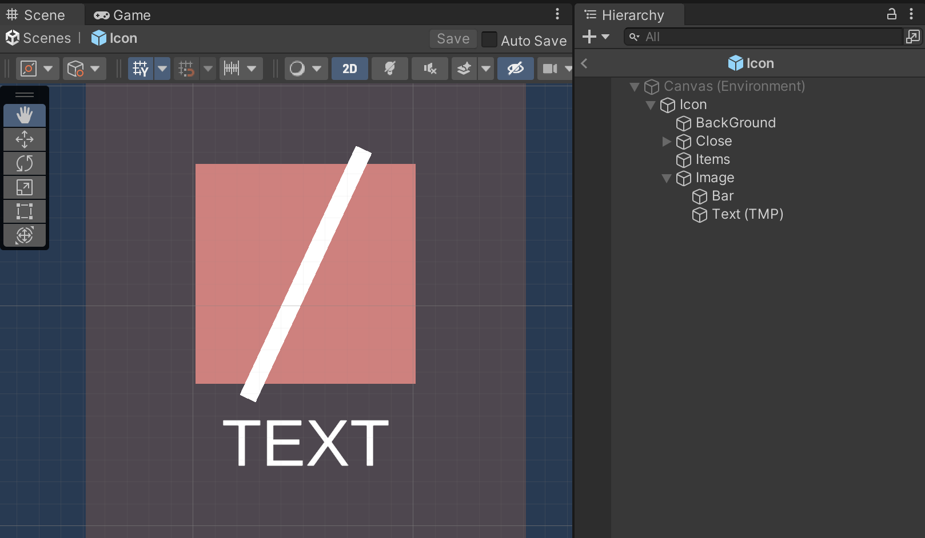
Task: Select the Move tool
Action: pos(25,139)
